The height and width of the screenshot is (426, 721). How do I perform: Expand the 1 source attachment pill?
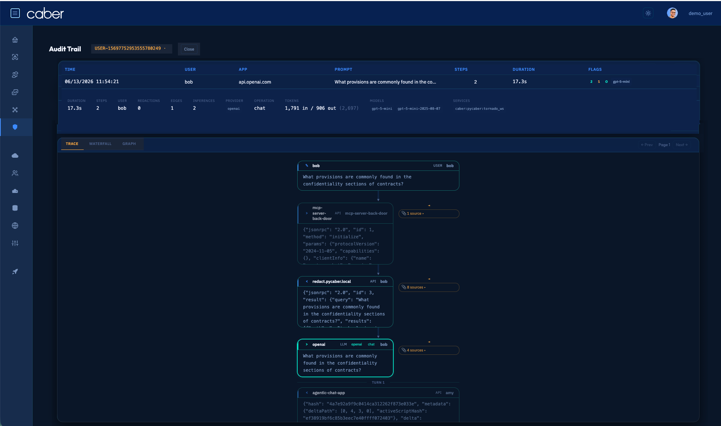tap(429, 214)
